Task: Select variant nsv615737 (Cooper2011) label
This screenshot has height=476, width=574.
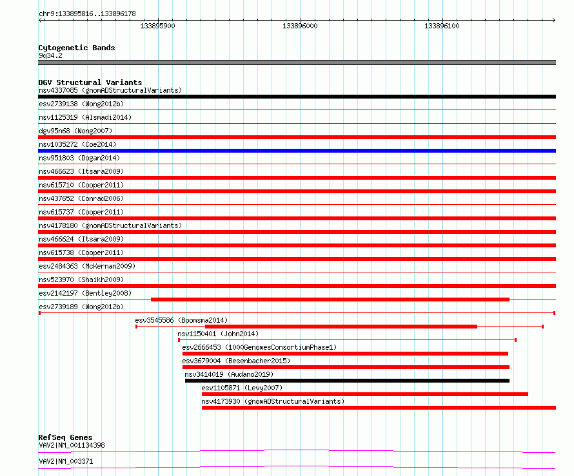Action: [81, 212]
